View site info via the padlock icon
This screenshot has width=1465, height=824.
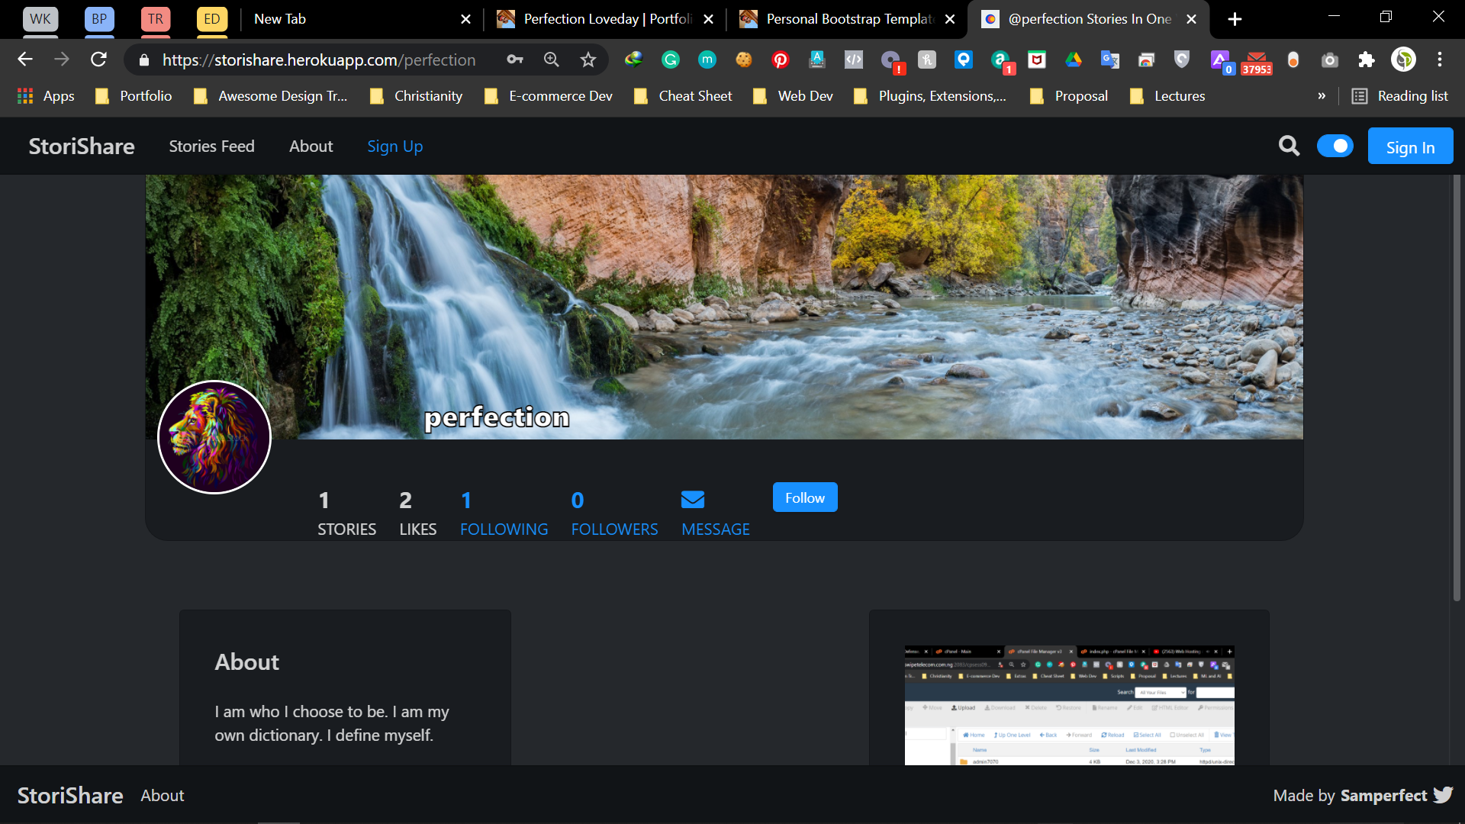coord(144,60)
